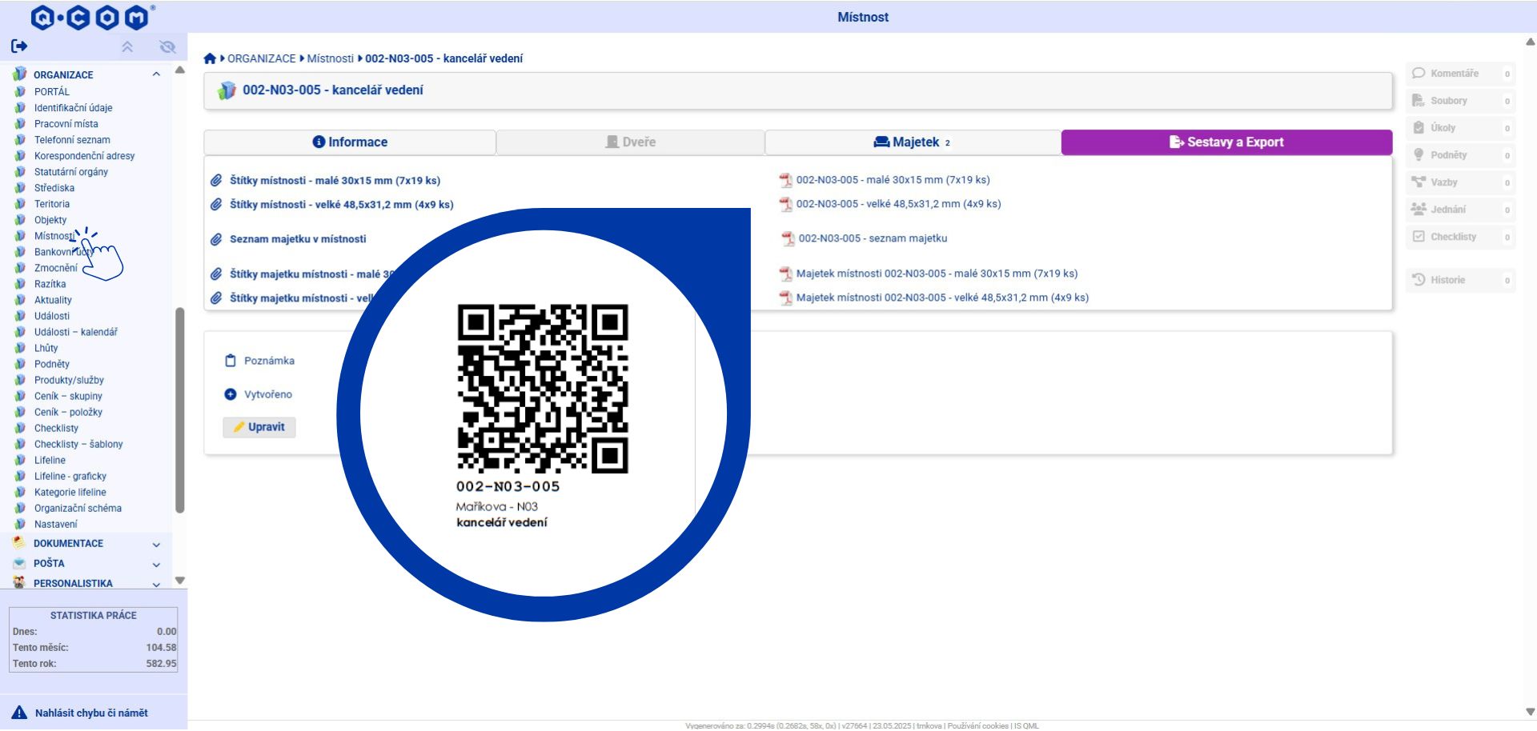Go to ORGANIZACE breadcrumb link
This screenshot has width=1537, height=731.
click(262, 58)
